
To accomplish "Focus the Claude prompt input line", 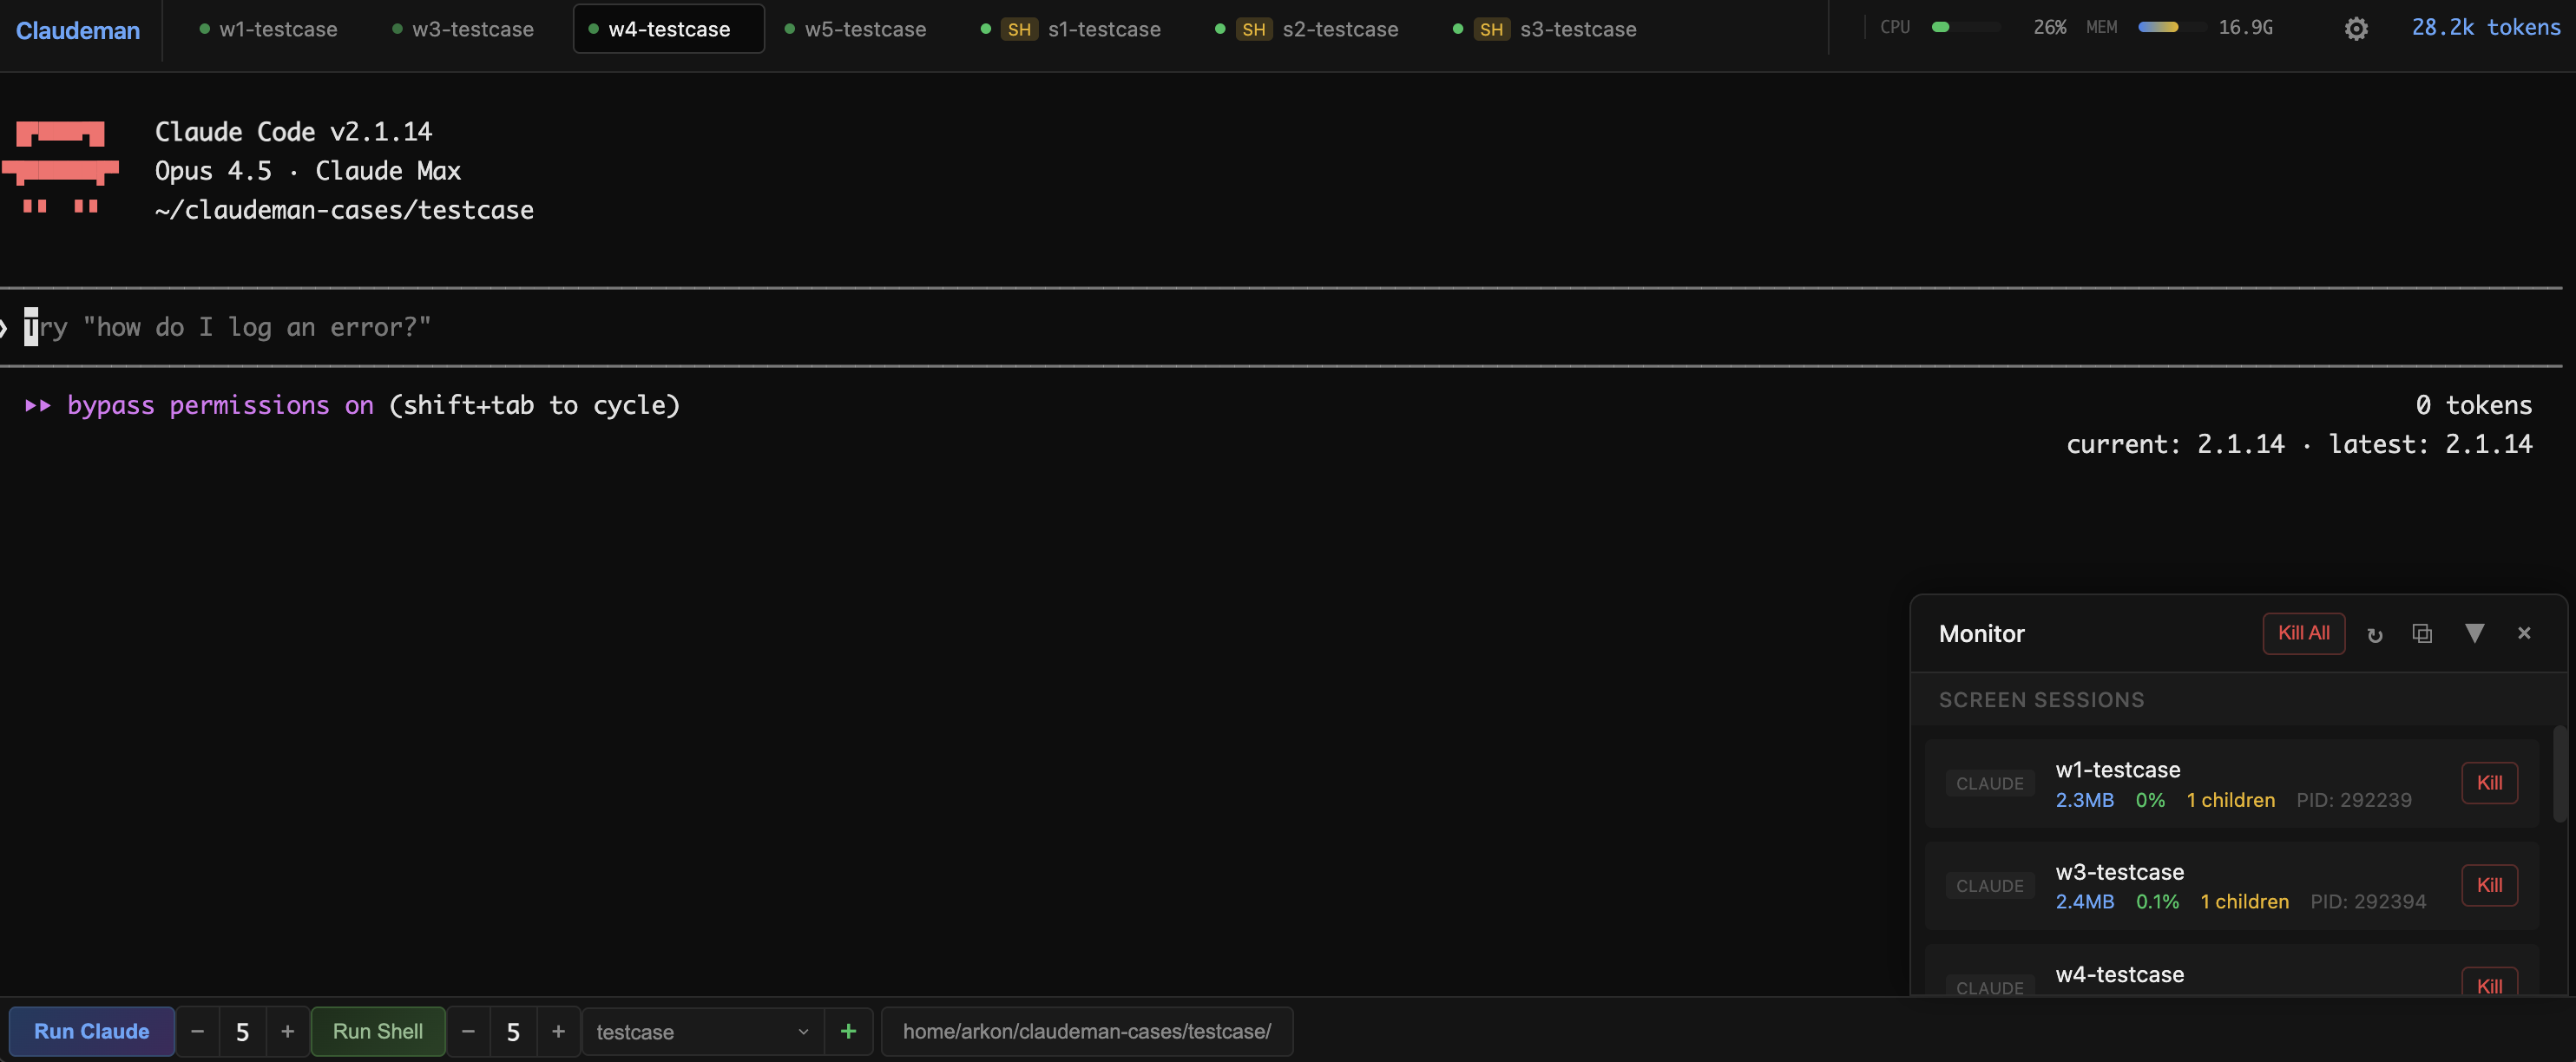I will point(1280,327).
